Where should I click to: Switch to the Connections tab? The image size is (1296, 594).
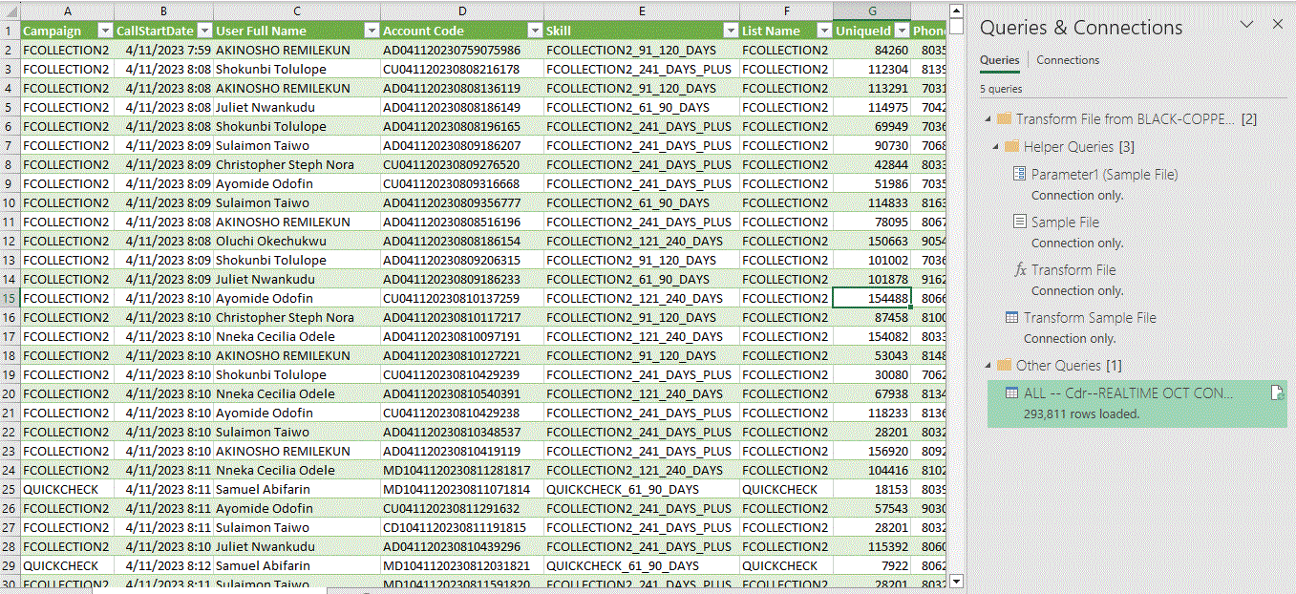(x=1068, y=60)
